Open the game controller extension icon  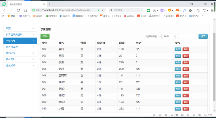tap(177, 10)
